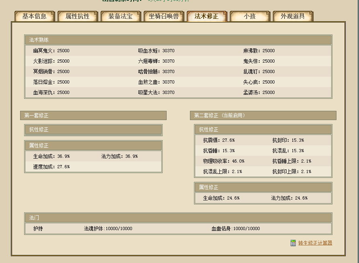Click the 第二套修正 (当前启用) header
359x263 pixels.
point(263,116)
